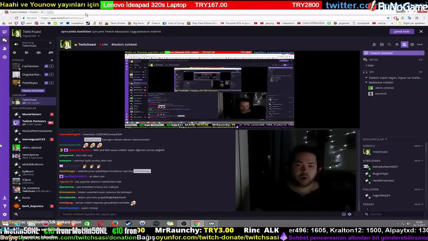Open messages icon in purple sidebar
428x241 pixels.
point(5,40)
